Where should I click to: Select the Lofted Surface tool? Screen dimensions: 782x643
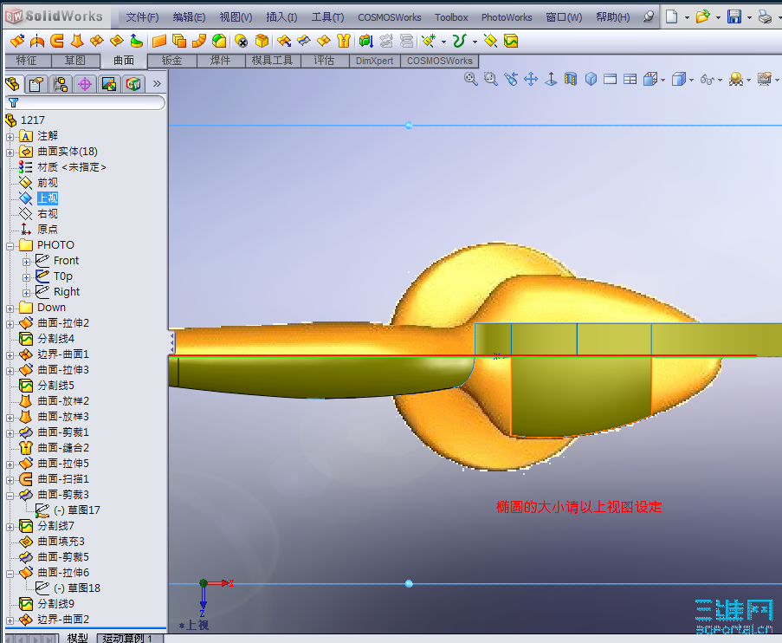77,41
